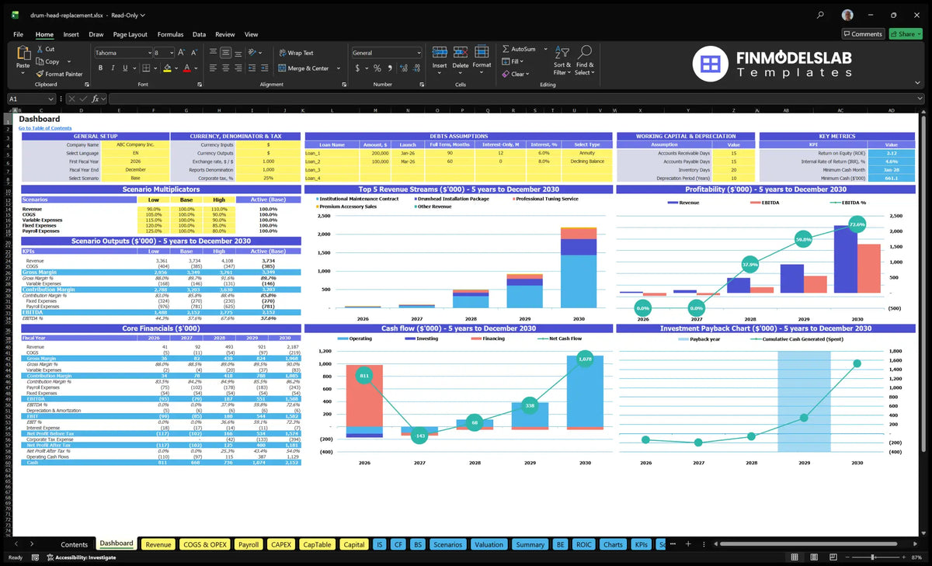932x566 pixels.
Task: Click the Align Left icon
Action: (x=213, y=68)
